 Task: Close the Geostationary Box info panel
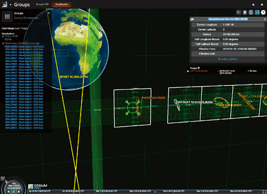click(x=265, y=19)
